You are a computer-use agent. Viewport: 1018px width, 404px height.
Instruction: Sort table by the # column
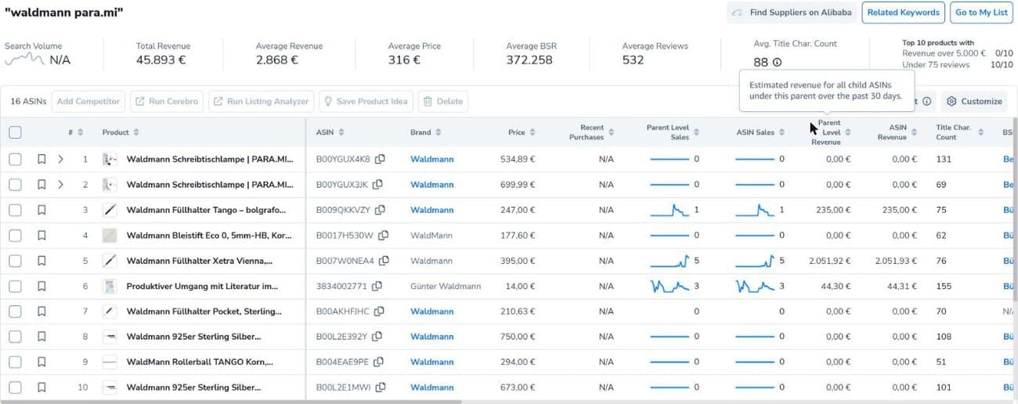pos(81,132)
